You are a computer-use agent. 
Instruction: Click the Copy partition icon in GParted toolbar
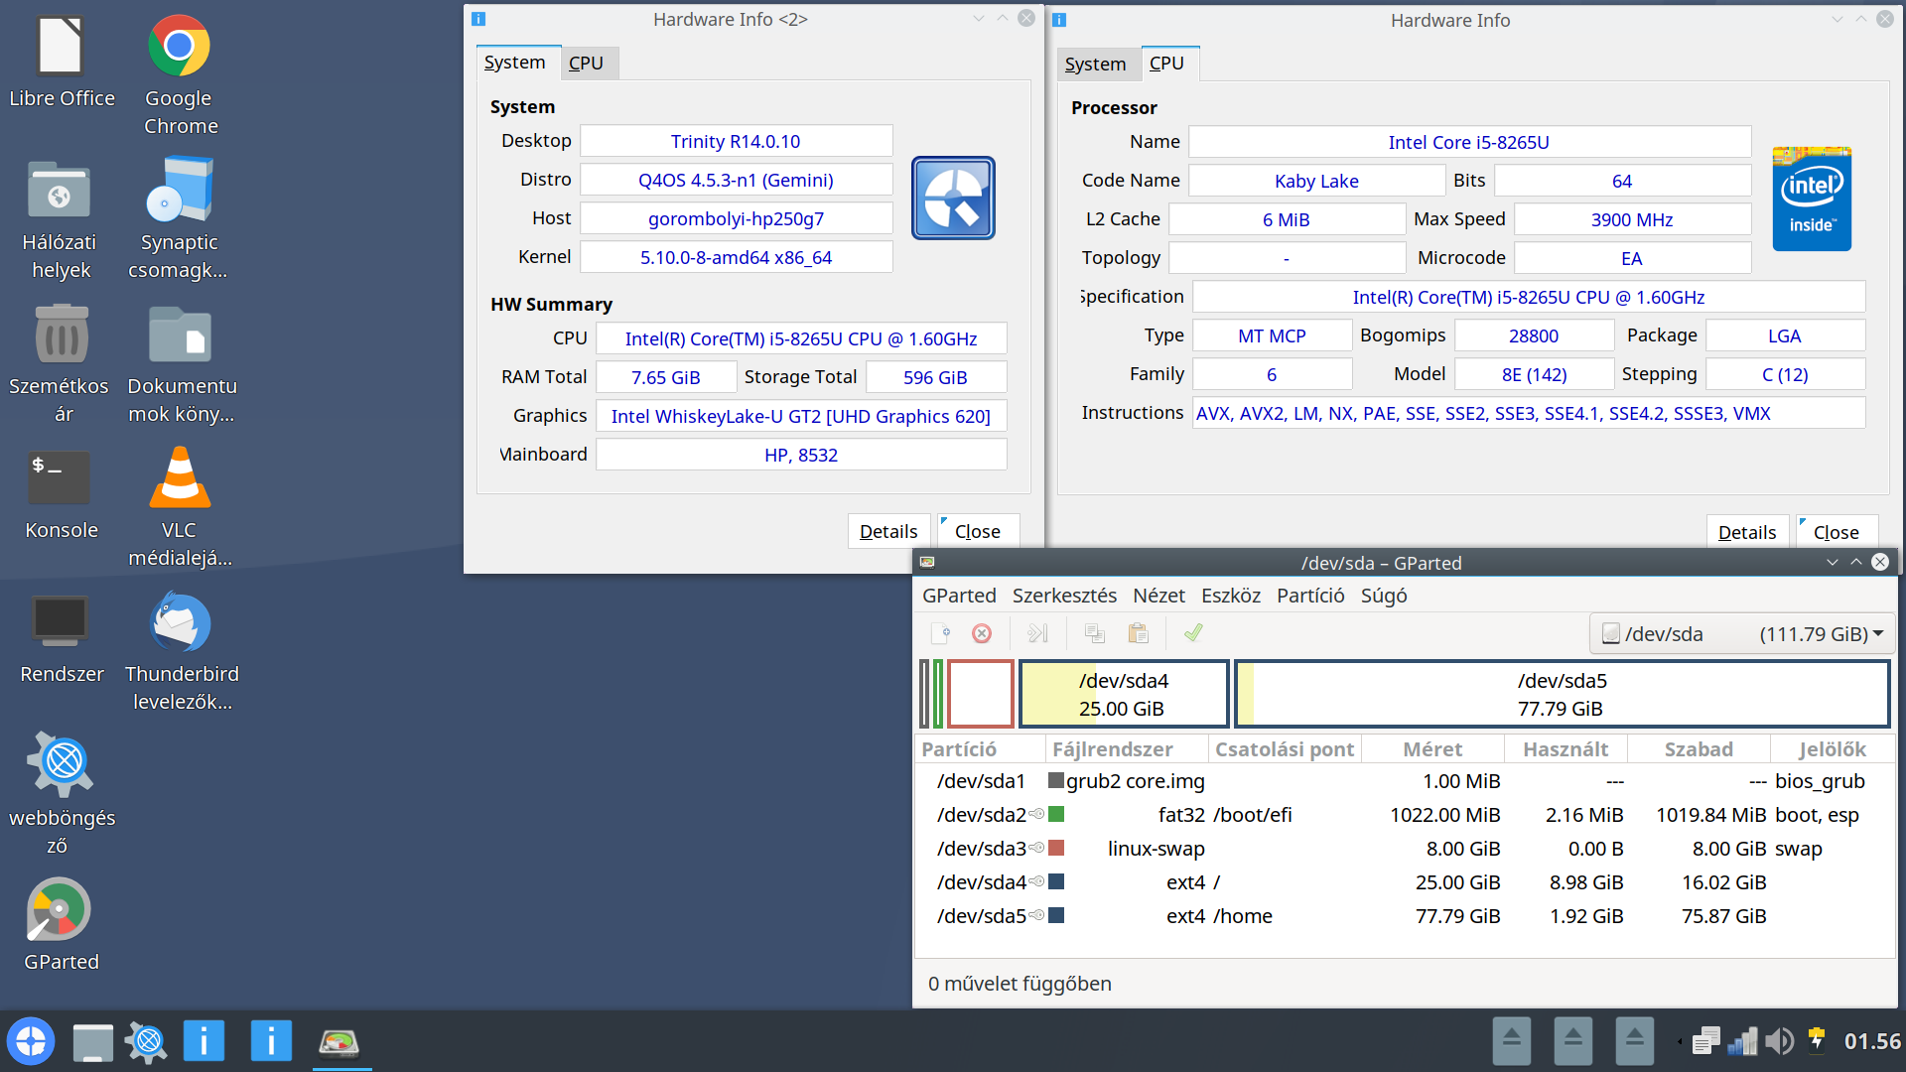point(1095,633)
